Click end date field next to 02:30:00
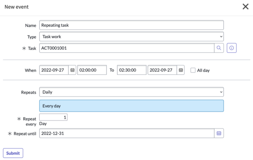 pos(162,70)
